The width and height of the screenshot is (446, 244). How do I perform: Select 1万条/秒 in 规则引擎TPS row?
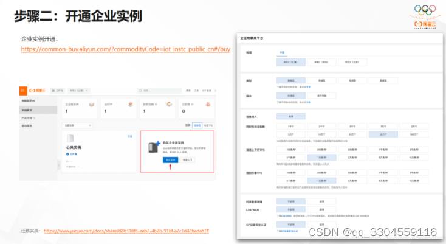click(x=321, y=181)
